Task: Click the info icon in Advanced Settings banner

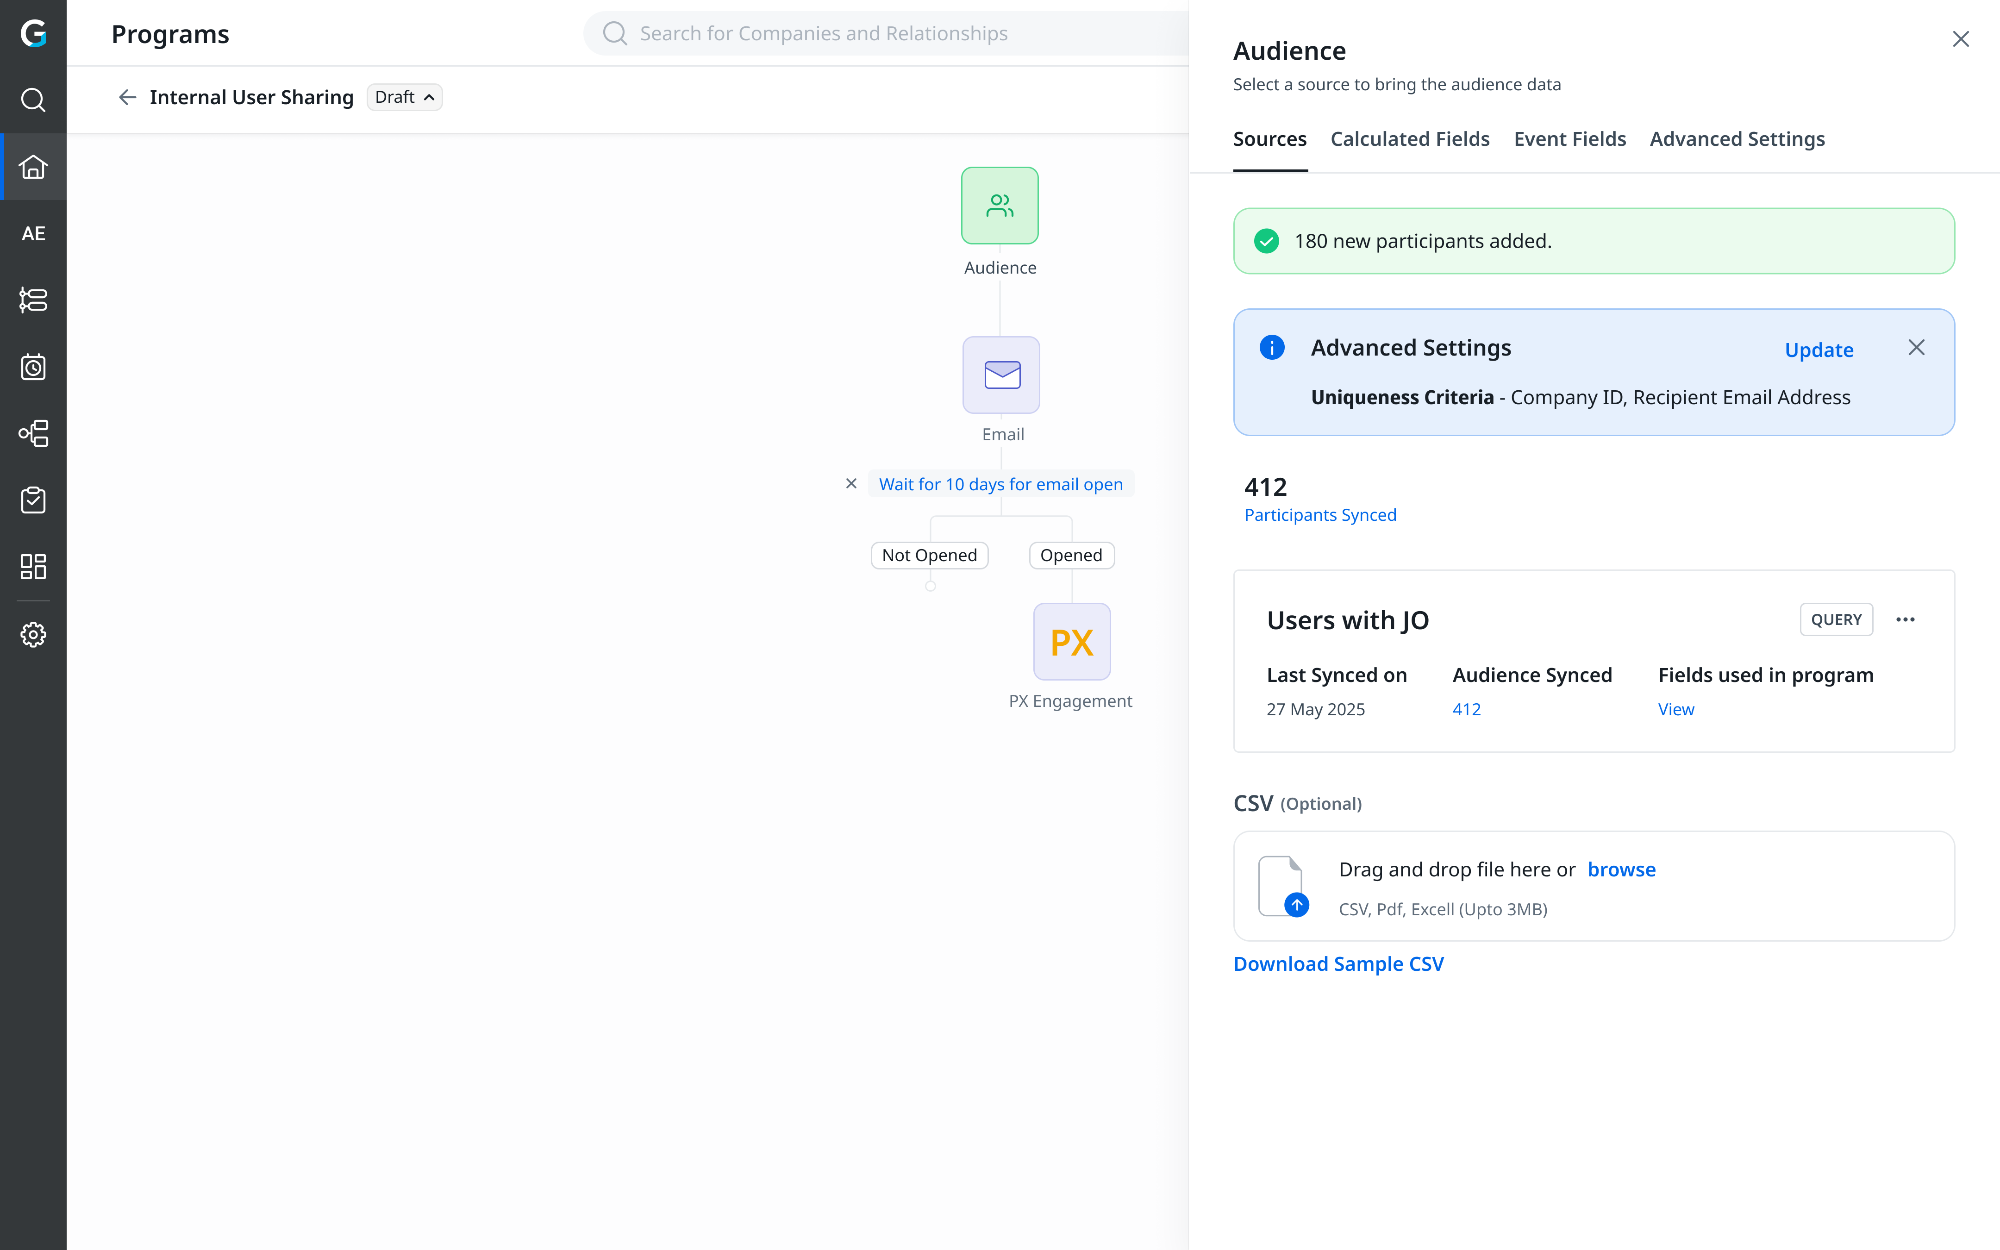Action: click(x=1272, y=347)
